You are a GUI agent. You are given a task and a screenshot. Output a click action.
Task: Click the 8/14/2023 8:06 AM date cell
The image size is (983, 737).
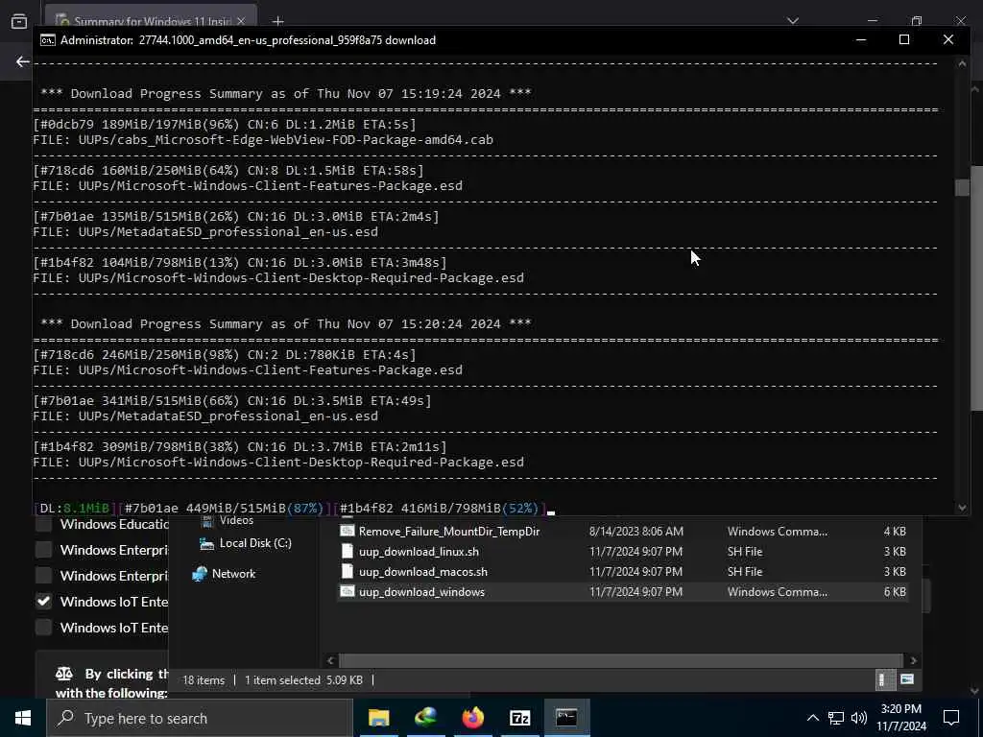point(635,532)
